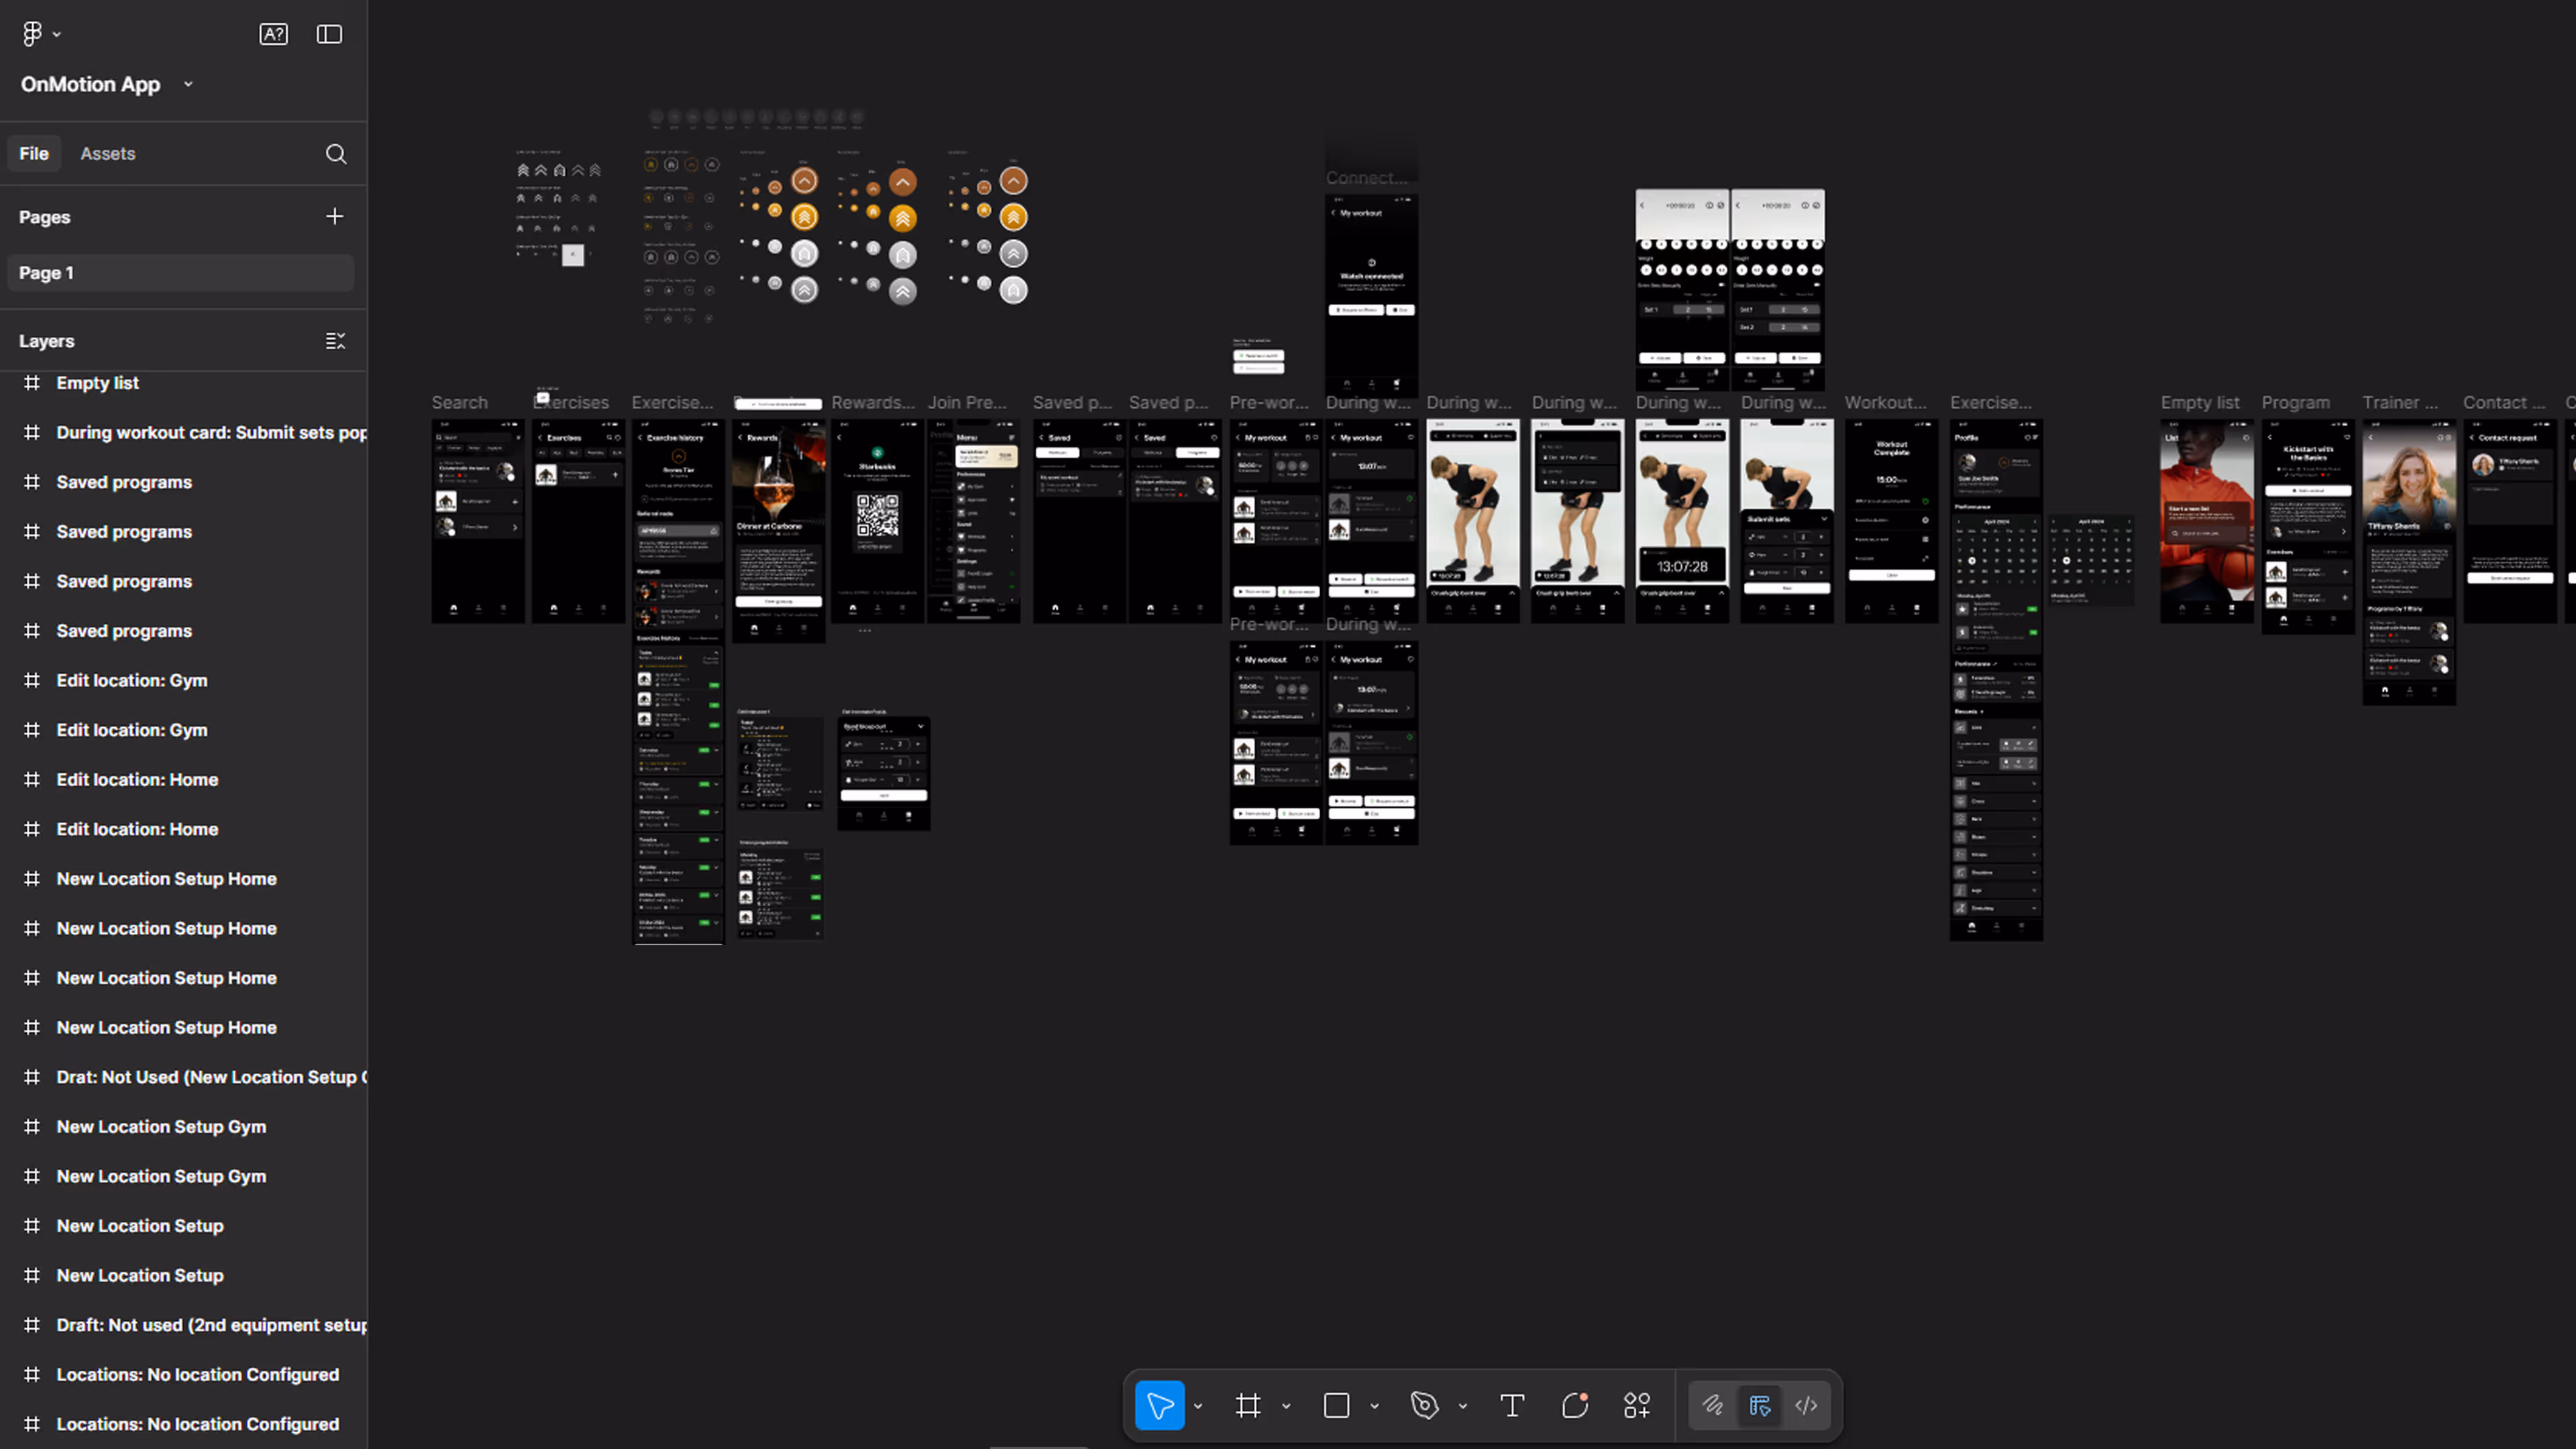2576x1449 pixels.
Task: Switch to the Assets tab
Action: coord(107,154)
